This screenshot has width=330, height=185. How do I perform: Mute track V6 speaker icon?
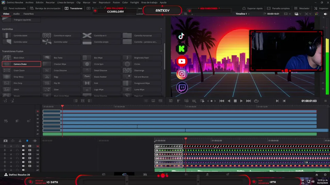tap(23, 146)
